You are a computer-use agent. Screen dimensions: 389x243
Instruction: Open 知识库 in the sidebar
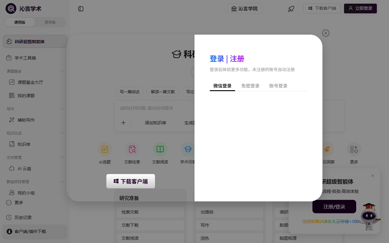35,144
